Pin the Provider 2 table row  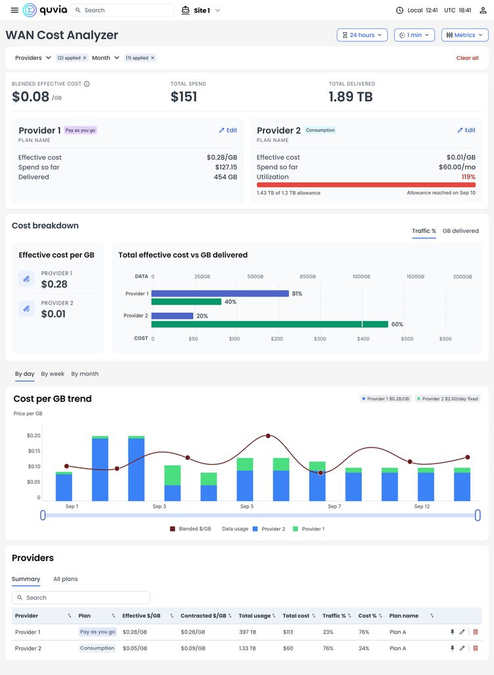click(x=453, y=649)
